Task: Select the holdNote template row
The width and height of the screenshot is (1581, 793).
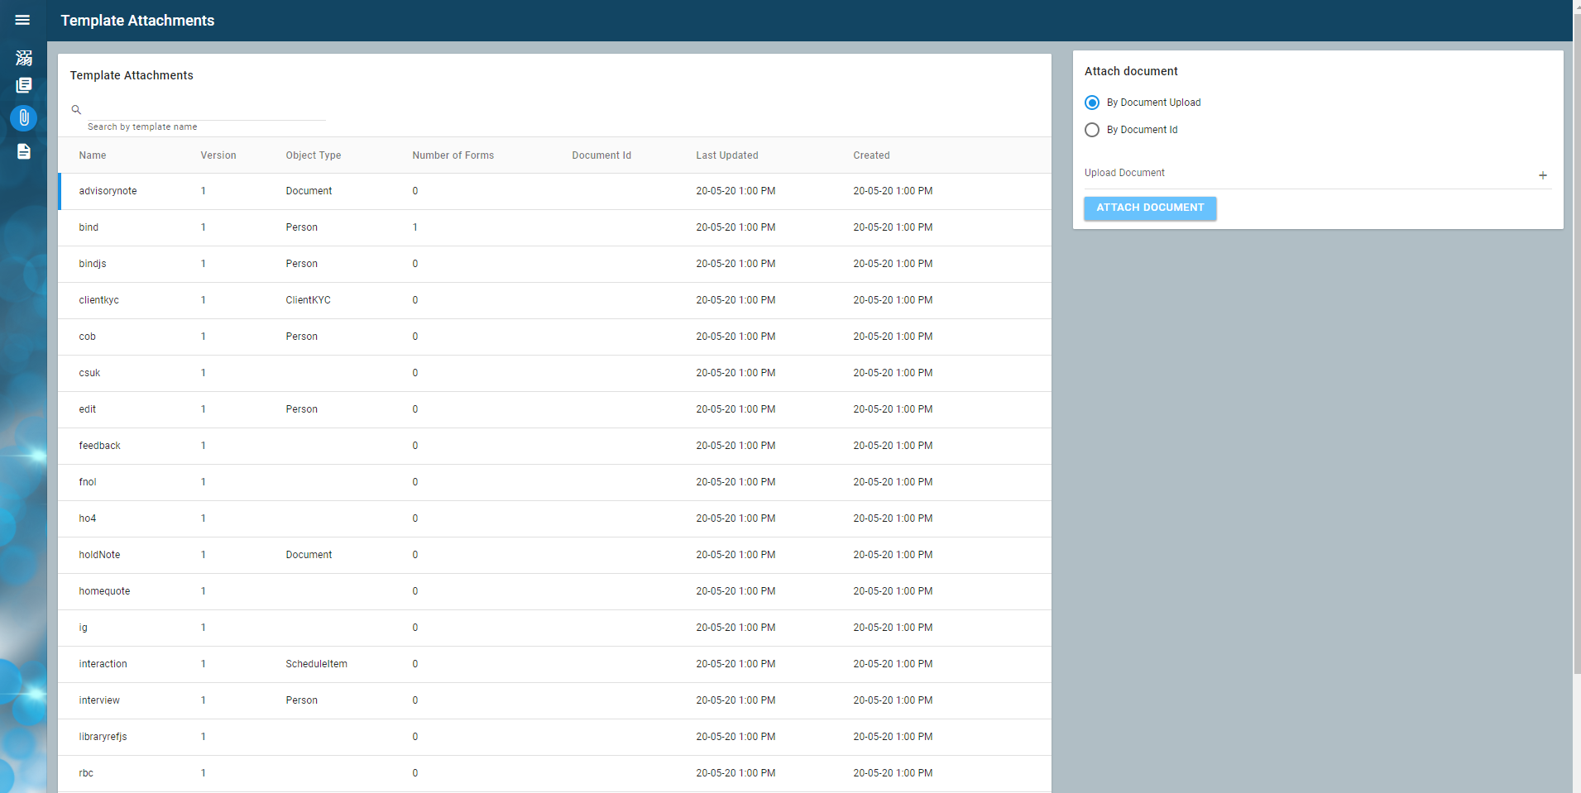Action: (x=99, y=555)
